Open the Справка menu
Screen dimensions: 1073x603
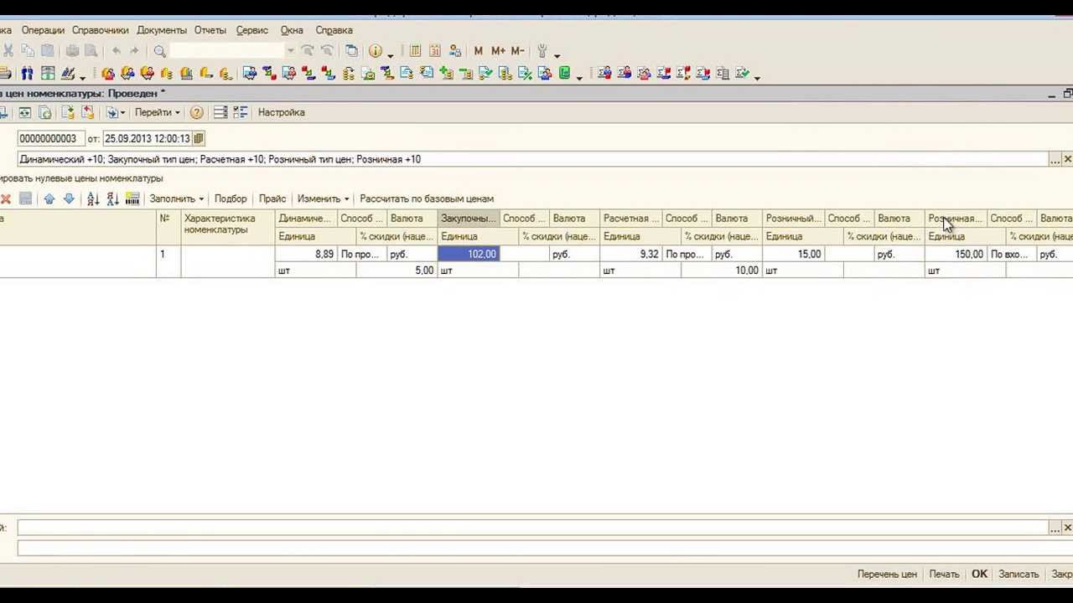point(334,30)
